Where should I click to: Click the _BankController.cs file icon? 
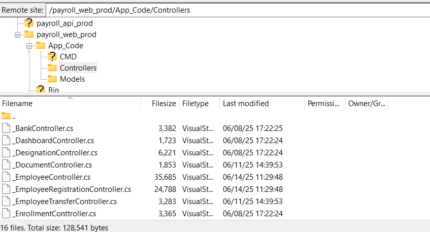pyautogui.click(x=6, y=128)
